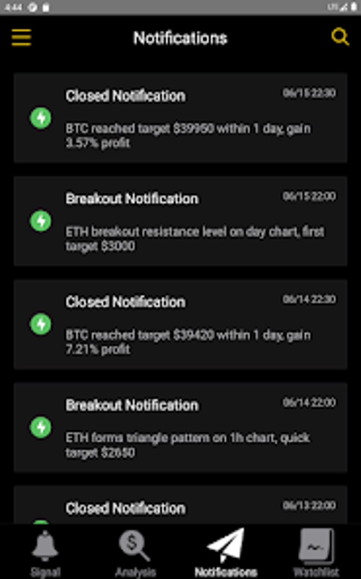
Task: Open the ETH triangle pattern message
Action: (188, 445)
